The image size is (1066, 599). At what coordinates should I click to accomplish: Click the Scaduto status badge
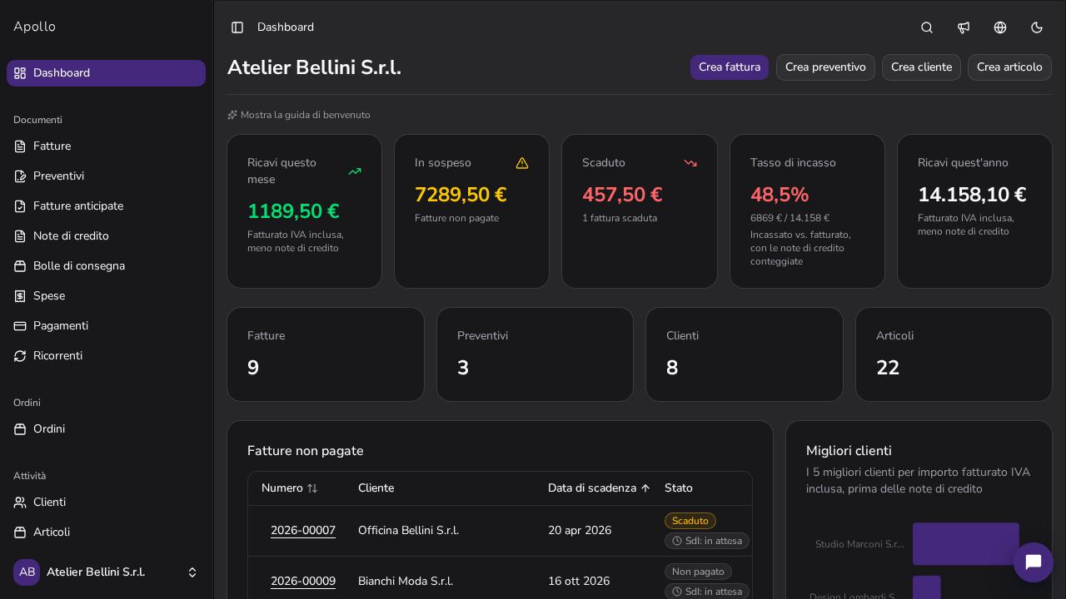tap(690, 521)
